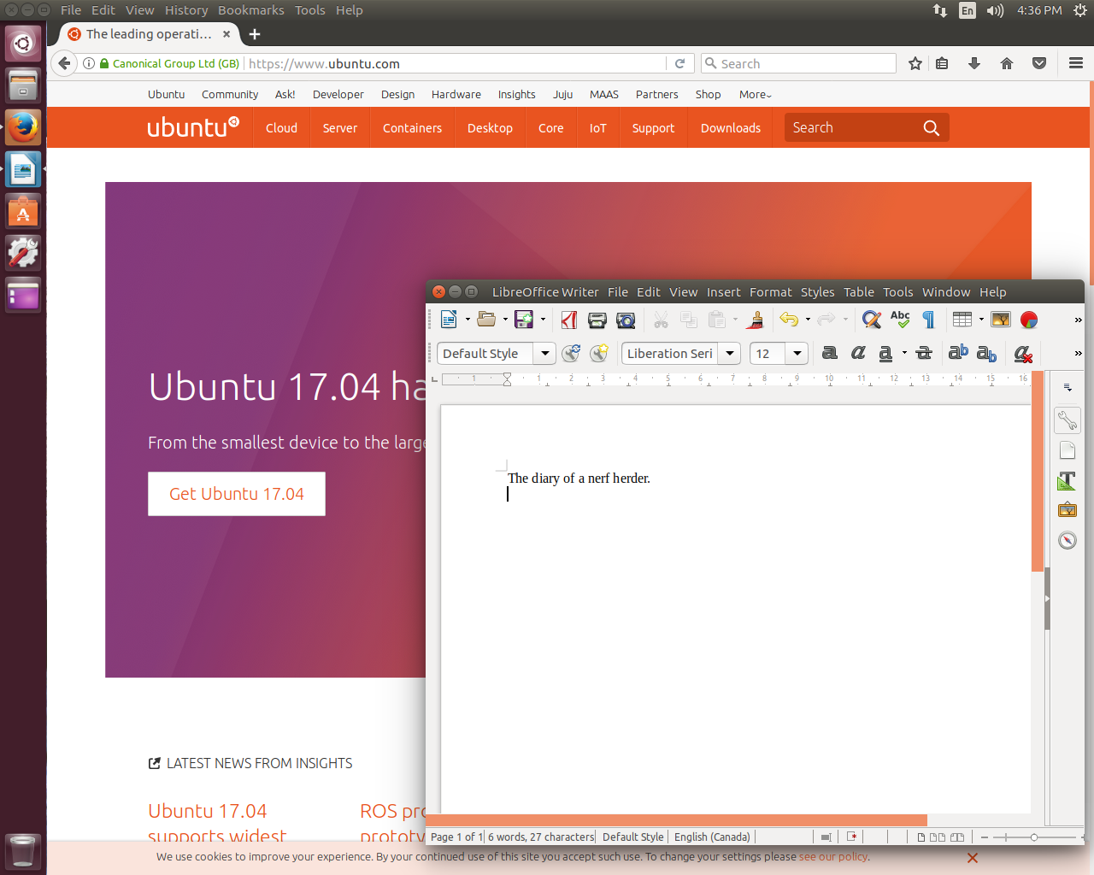The height and width of the screenshot is (875, 1094).
Task: Open Print Preview in Writer
Action: pyautogui.click(x=626, y=320)
